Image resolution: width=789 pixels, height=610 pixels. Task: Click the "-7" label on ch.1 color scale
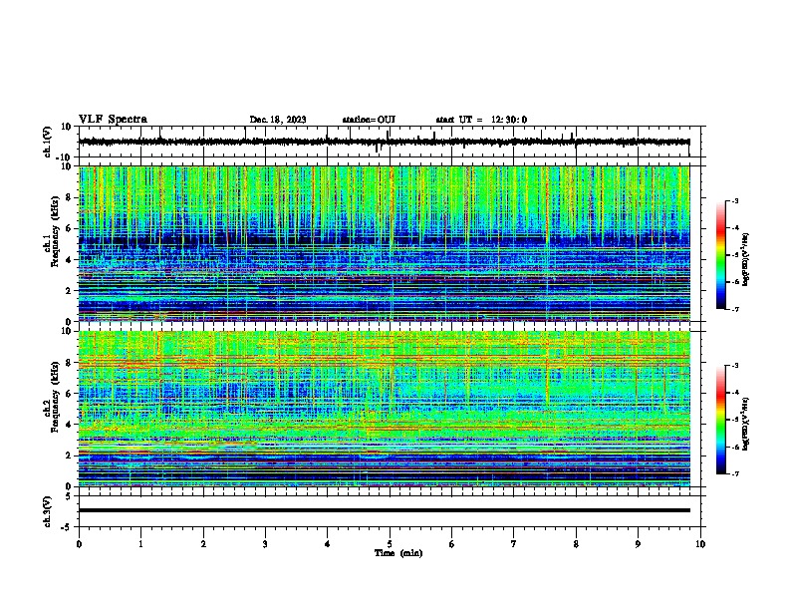734,309
